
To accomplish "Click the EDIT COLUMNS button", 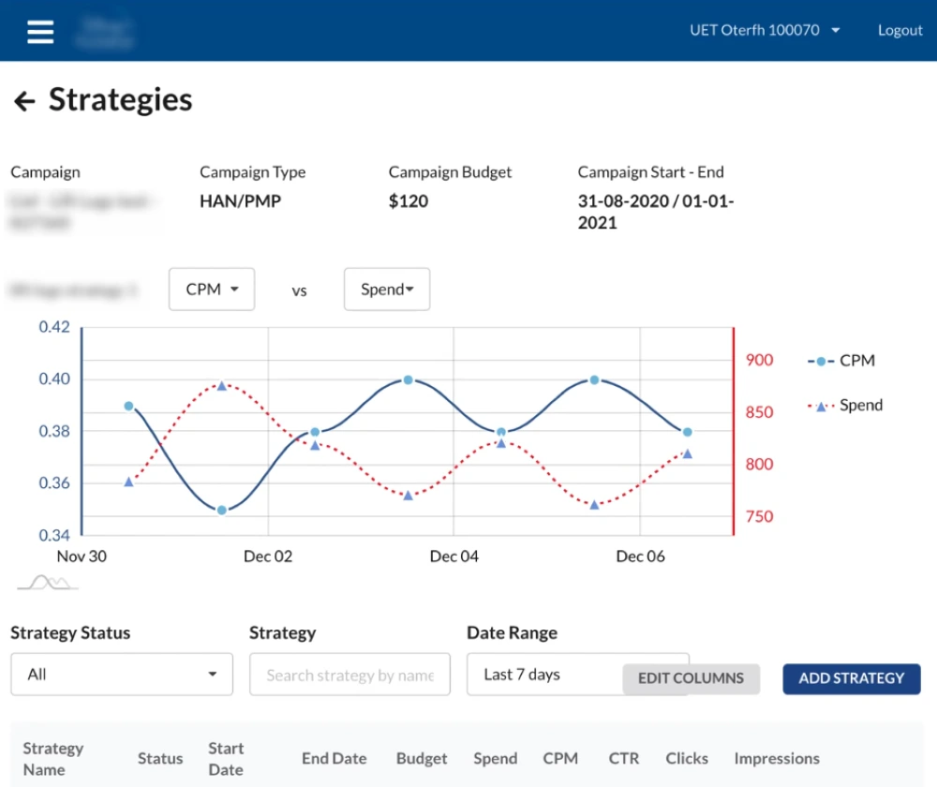I will click(691, 678).
